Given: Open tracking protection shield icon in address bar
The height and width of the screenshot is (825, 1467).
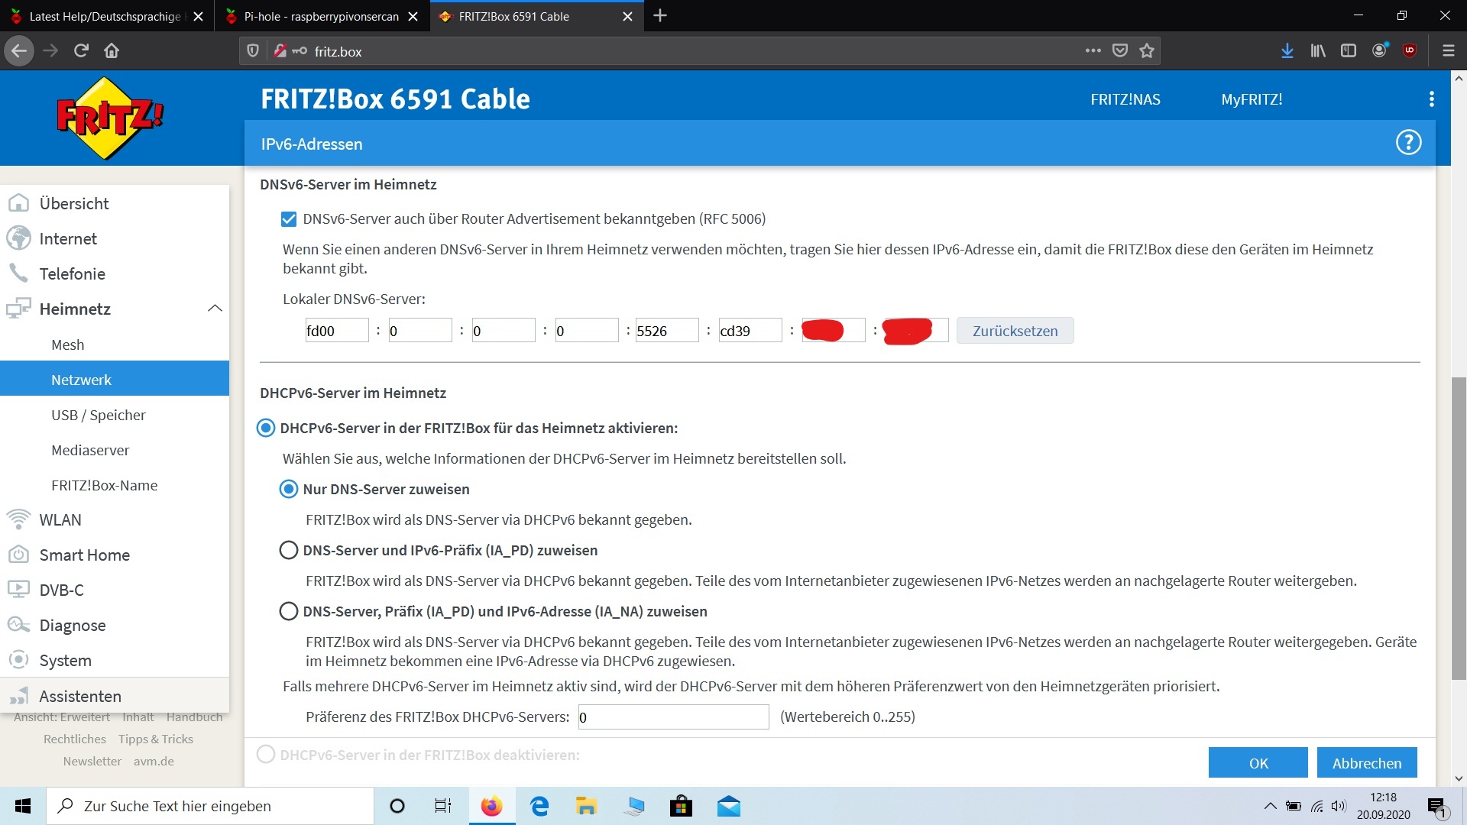Looking at the screenshot, I should (x=253, y=51).
